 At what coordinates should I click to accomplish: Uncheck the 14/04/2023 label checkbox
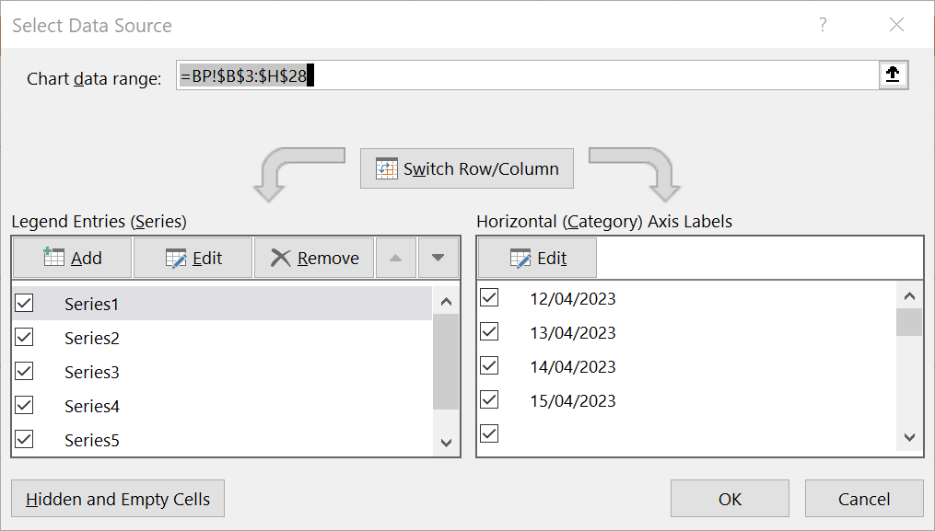click(489, 365)
